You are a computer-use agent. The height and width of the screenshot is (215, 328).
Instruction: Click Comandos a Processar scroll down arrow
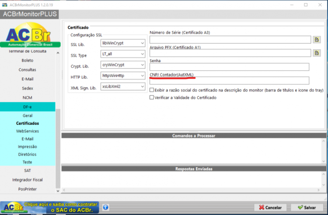click(x=324, y=161)
